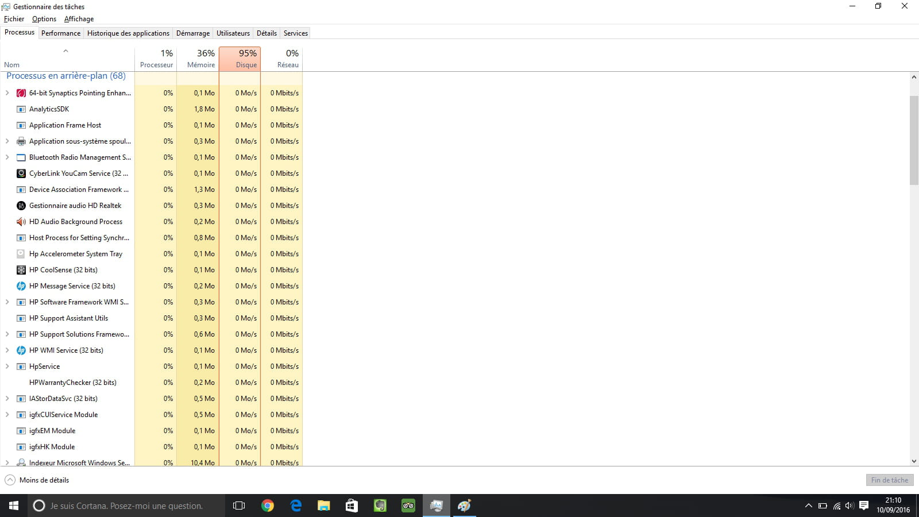Click the AnalyticsSDK process icon
This screenshot has width=919, height=517.
21,109
